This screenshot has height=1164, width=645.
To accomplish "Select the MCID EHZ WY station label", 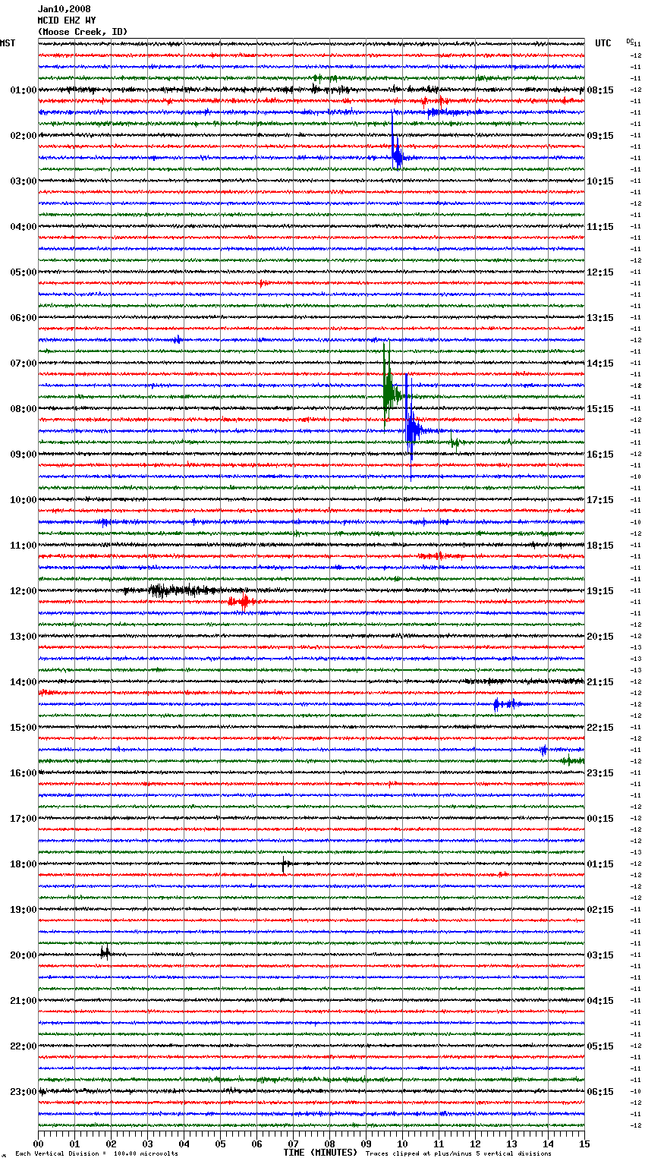I will (66, 20).
